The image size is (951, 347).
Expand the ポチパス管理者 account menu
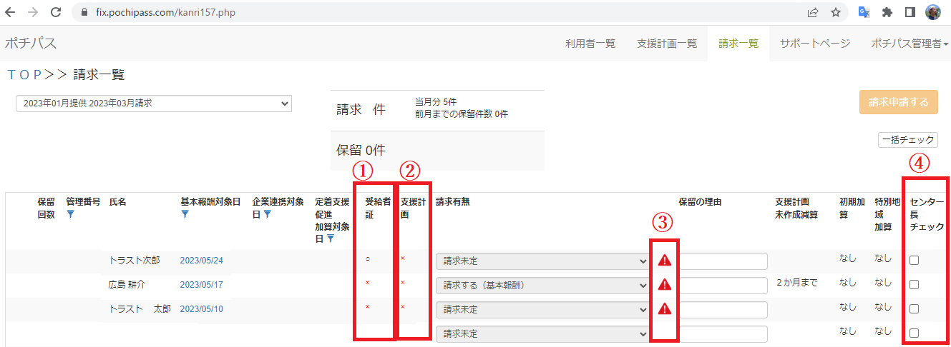pos(910,44)
